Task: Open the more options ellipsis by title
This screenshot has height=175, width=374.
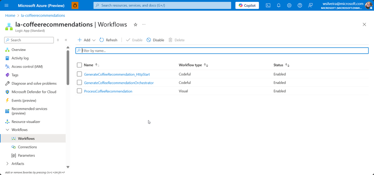Action: pos(144,24)
